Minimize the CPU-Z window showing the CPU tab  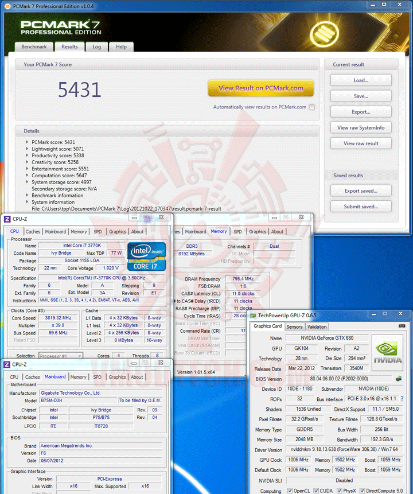135,217
